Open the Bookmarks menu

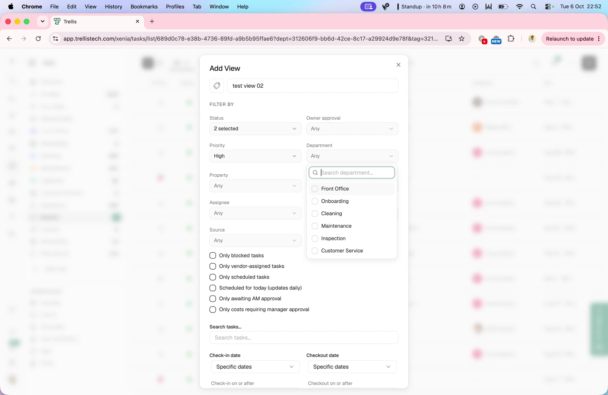tap(144, 6)
